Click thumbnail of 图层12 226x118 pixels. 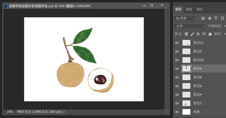pos(186,43)
